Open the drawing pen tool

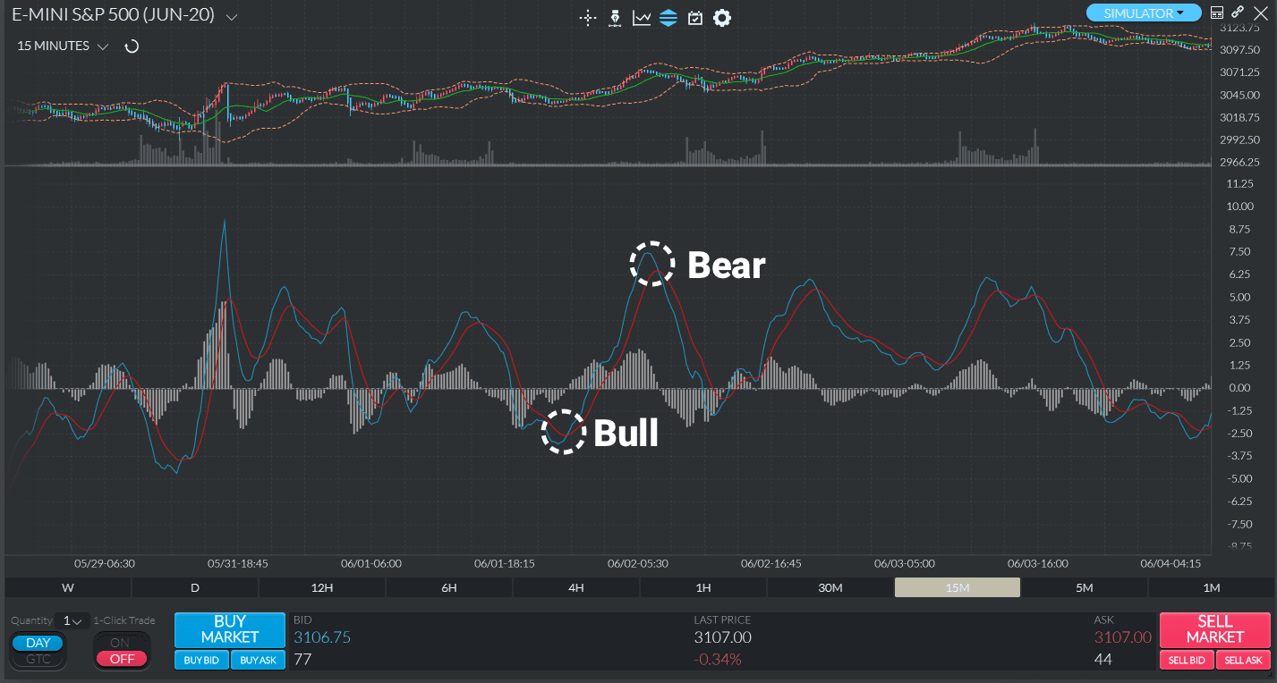615,18
